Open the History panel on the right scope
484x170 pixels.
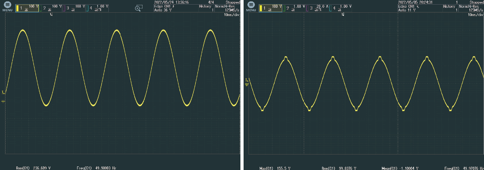(x=450, y=8)
